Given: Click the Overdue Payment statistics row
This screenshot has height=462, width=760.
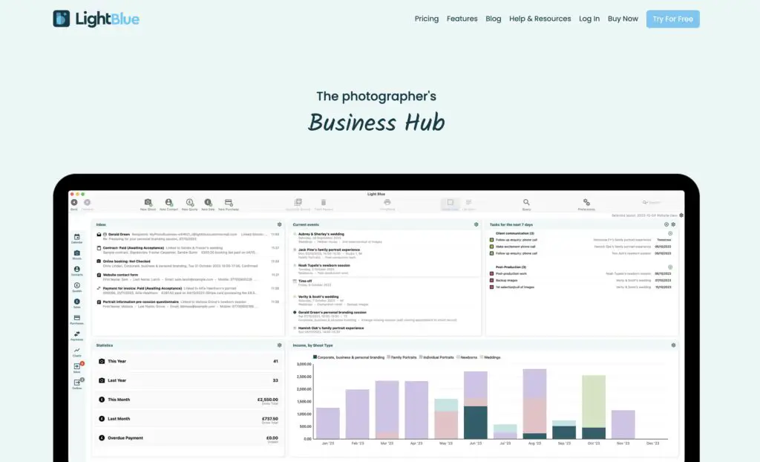Looking at the screenshot, I should 188,438.
